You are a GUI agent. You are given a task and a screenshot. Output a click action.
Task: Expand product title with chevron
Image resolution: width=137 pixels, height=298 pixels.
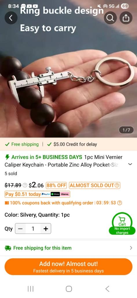(130, 164)
